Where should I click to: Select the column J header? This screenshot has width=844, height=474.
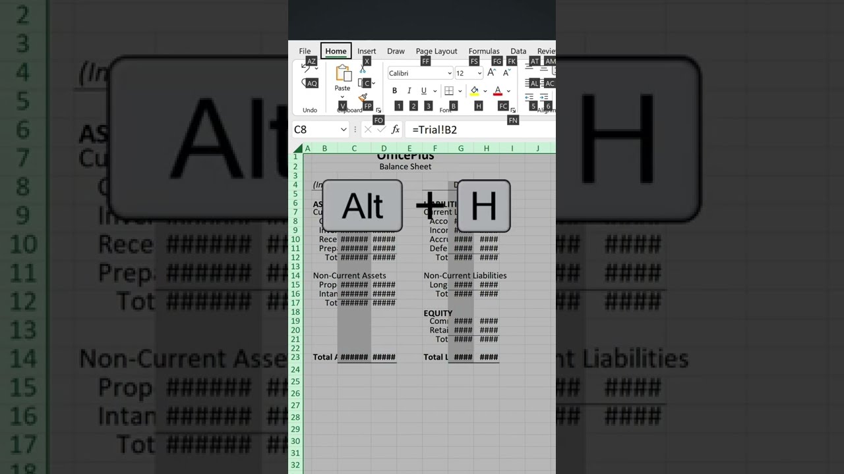537,149
